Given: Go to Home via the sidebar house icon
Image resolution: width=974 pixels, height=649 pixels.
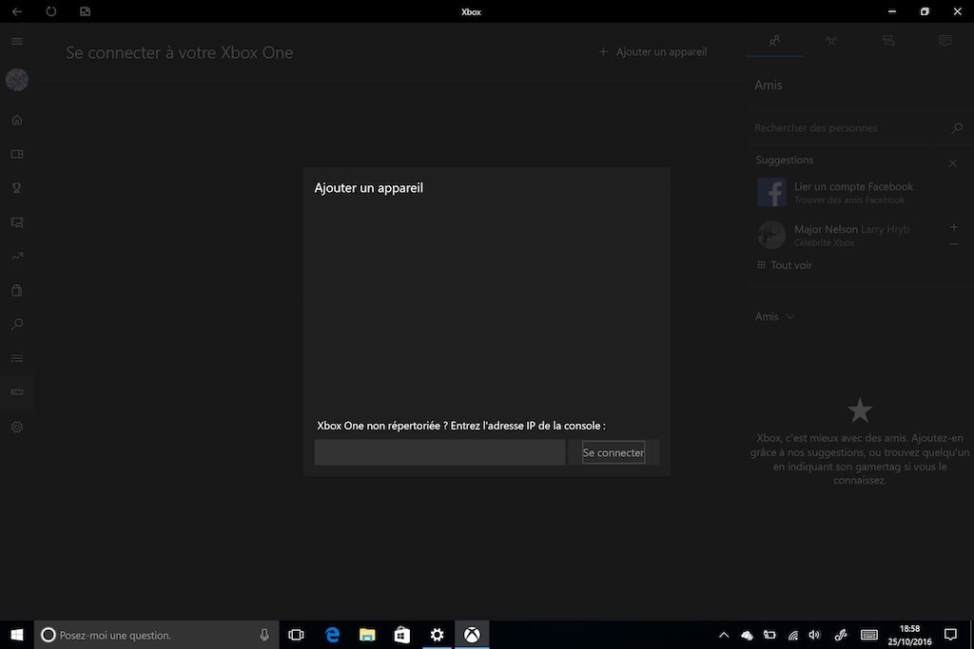Looking at the screenshot, I should pos(17,120).
